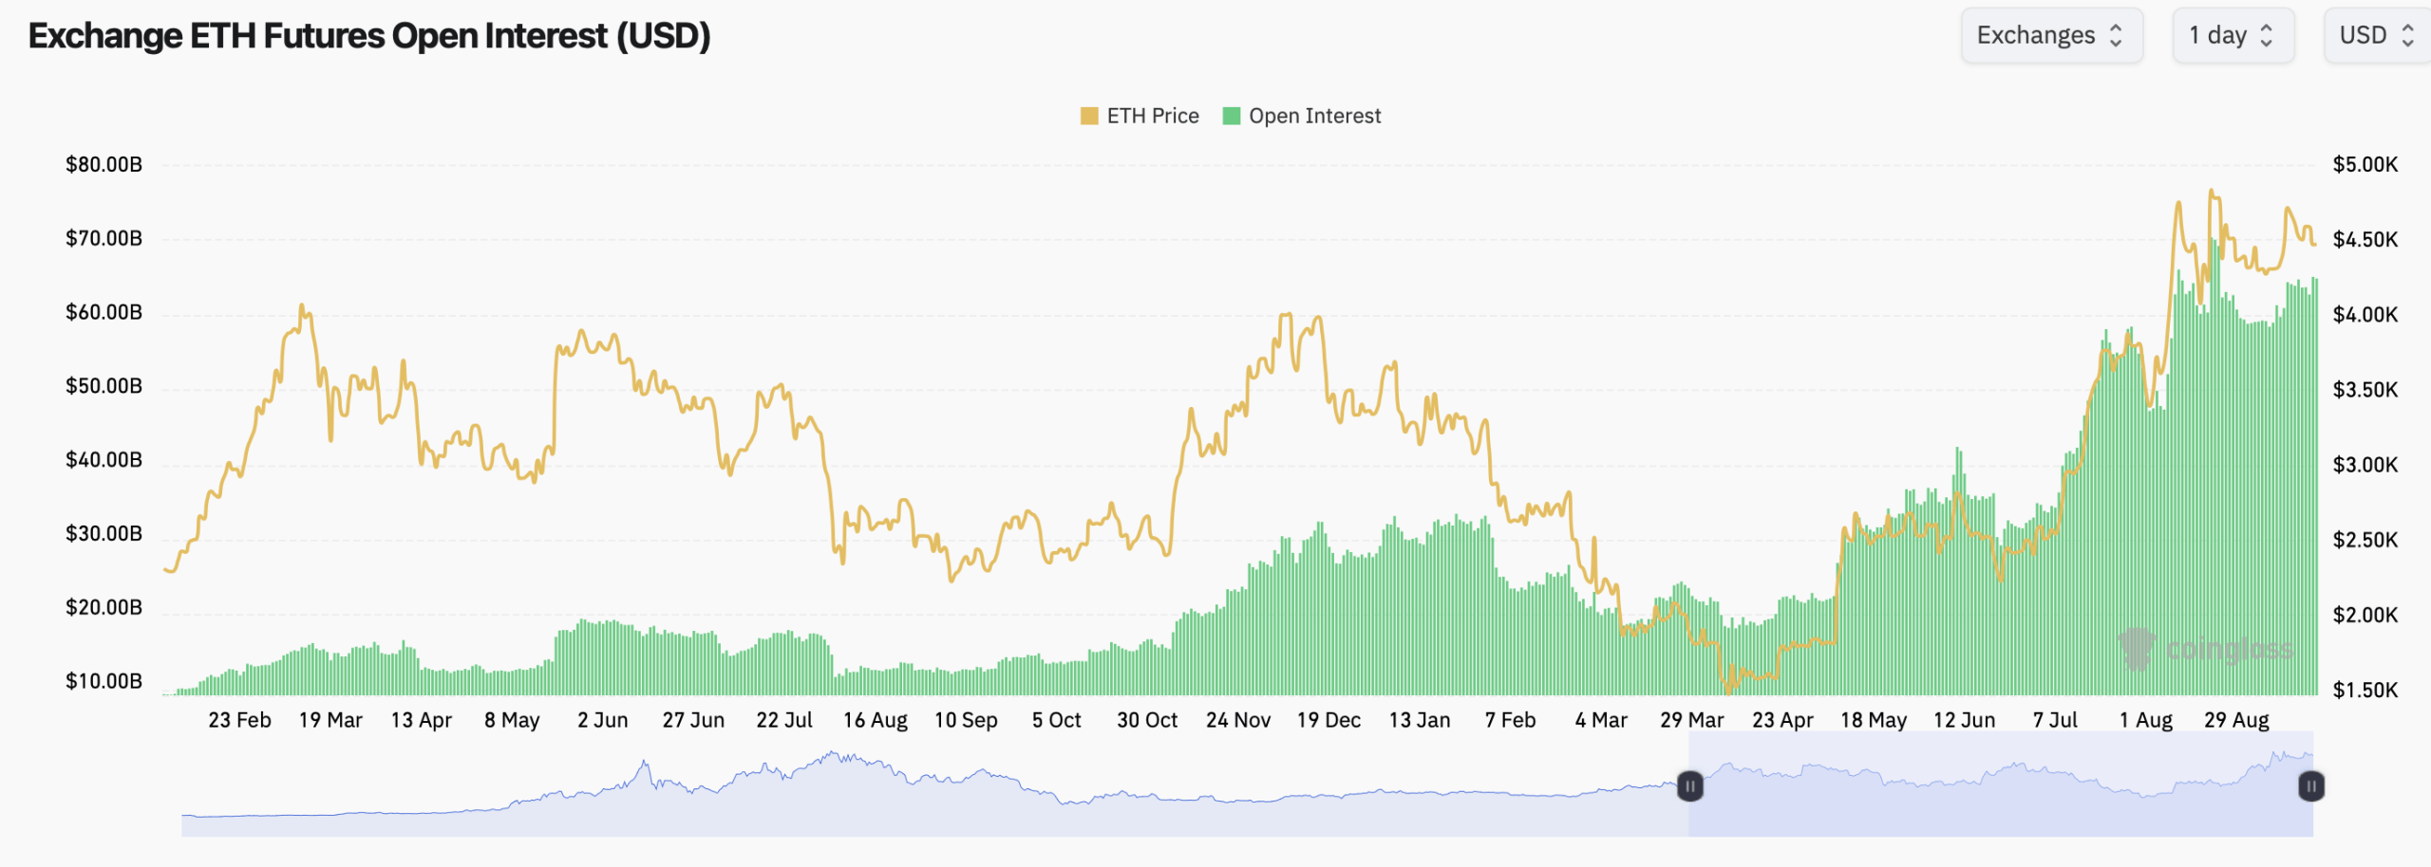The width and height of the screenshot is (2431, 867).
Task: Select the ETH Price legend label
Action: [1152, 116]
